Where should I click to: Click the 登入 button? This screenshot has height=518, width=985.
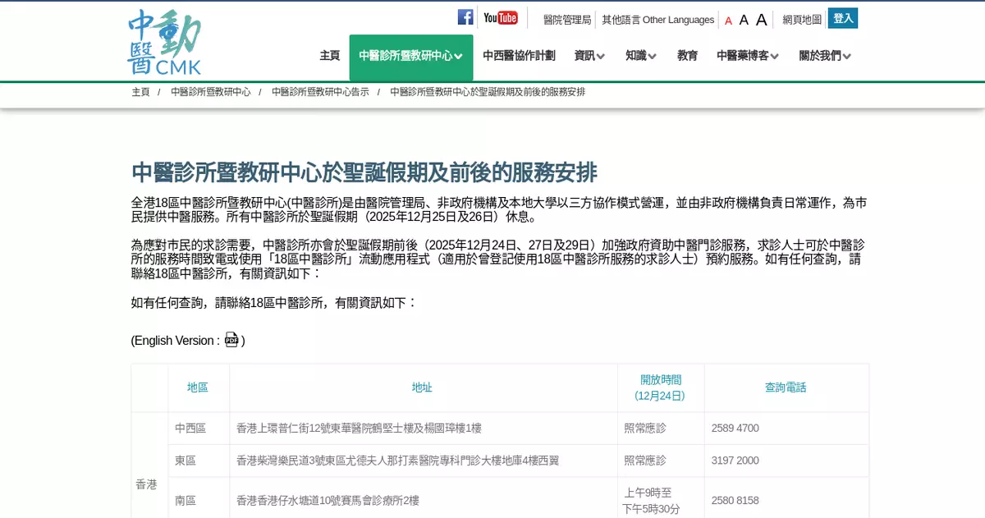coord(842,18)
